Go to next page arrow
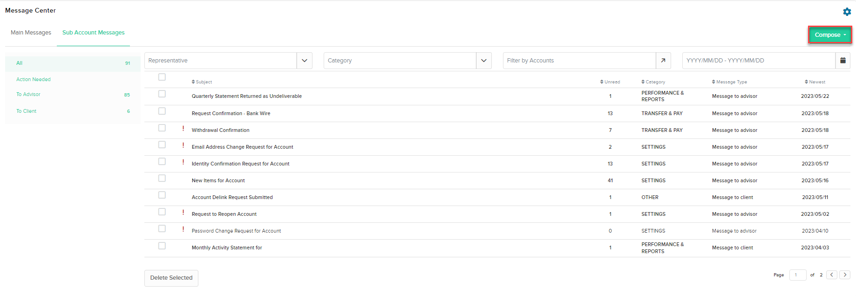856x296 pixels. point(845,275)
